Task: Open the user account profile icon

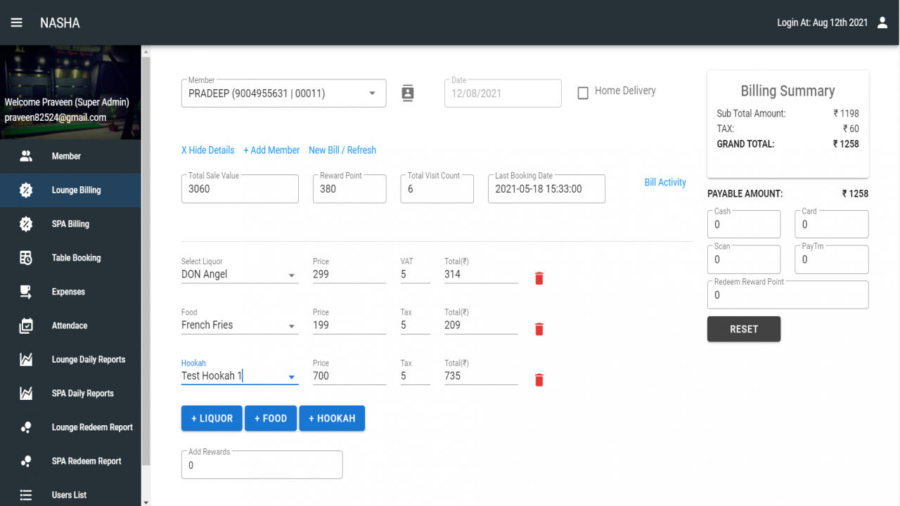Action: point(882,22)
